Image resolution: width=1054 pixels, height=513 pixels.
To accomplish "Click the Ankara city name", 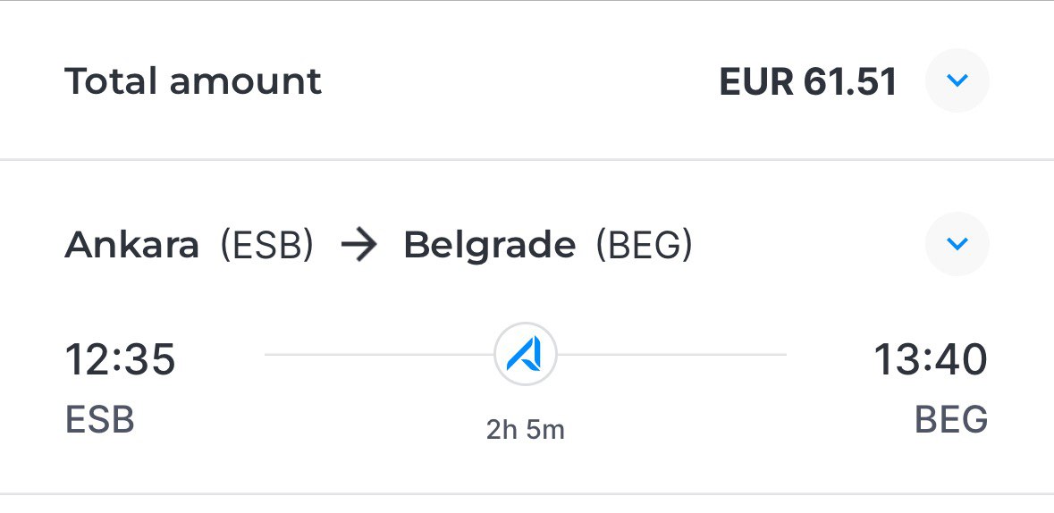I will click(131, 246).
